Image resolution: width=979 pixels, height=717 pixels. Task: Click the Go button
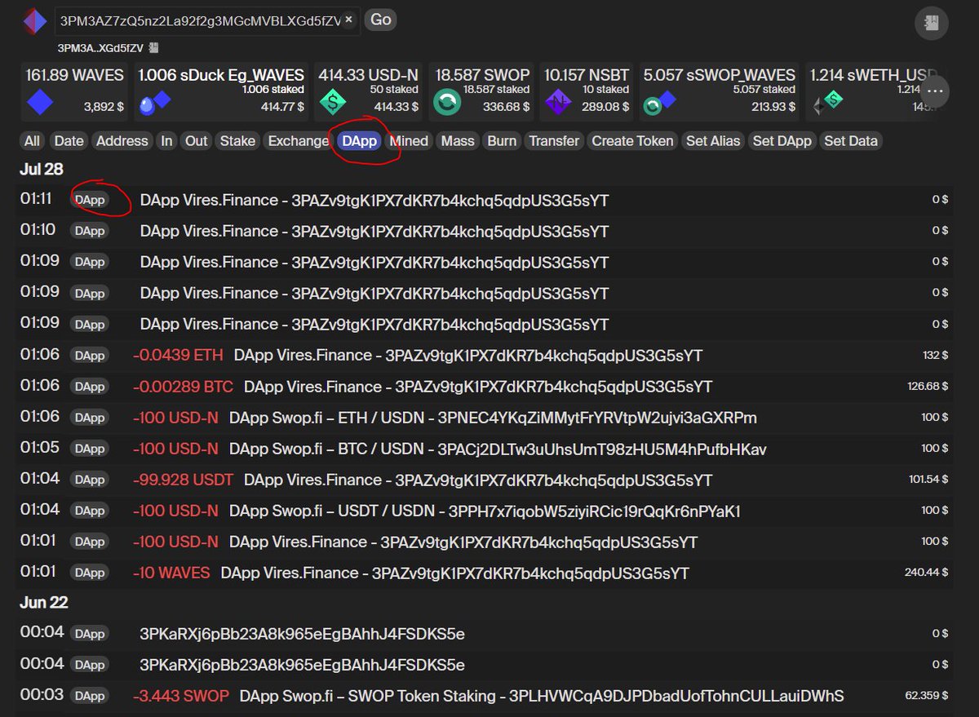[x=379, y=20]
